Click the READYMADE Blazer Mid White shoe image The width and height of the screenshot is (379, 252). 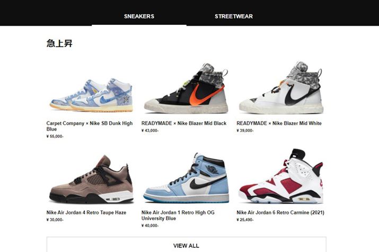pos(281,88)
